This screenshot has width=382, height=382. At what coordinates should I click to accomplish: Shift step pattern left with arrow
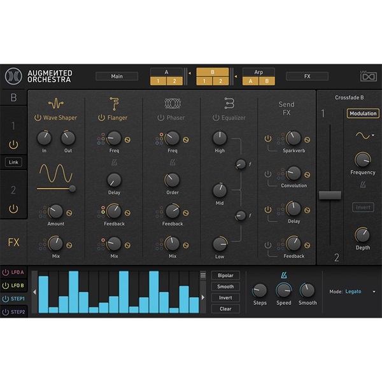pyautogui.click(x=34, y=292)
